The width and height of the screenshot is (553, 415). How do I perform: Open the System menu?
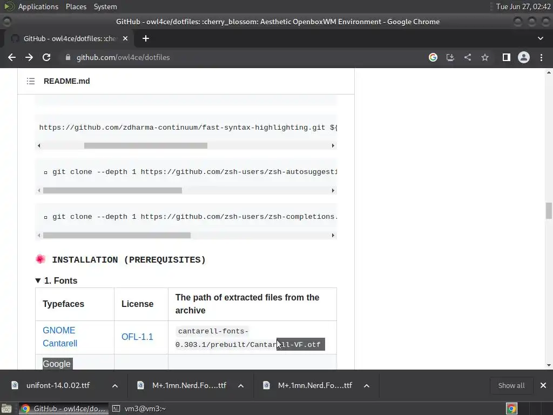[x=105, y=6]
